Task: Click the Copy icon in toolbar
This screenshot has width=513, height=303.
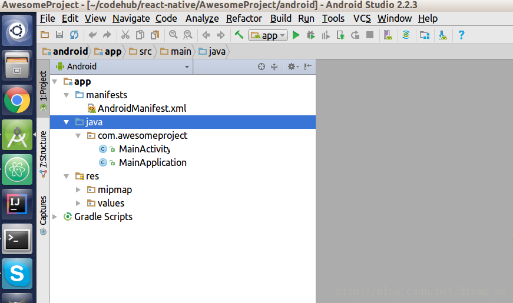Action: coord(140,35)
